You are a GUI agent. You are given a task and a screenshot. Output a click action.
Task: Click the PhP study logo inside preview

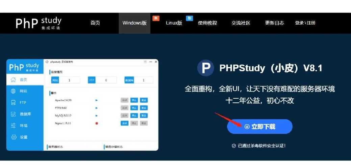24,67
